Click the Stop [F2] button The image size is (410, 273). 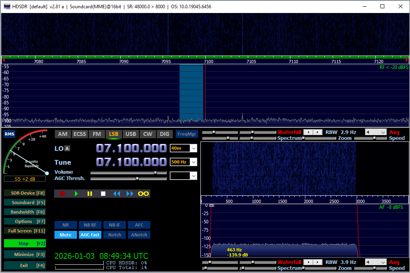(24, 243)
